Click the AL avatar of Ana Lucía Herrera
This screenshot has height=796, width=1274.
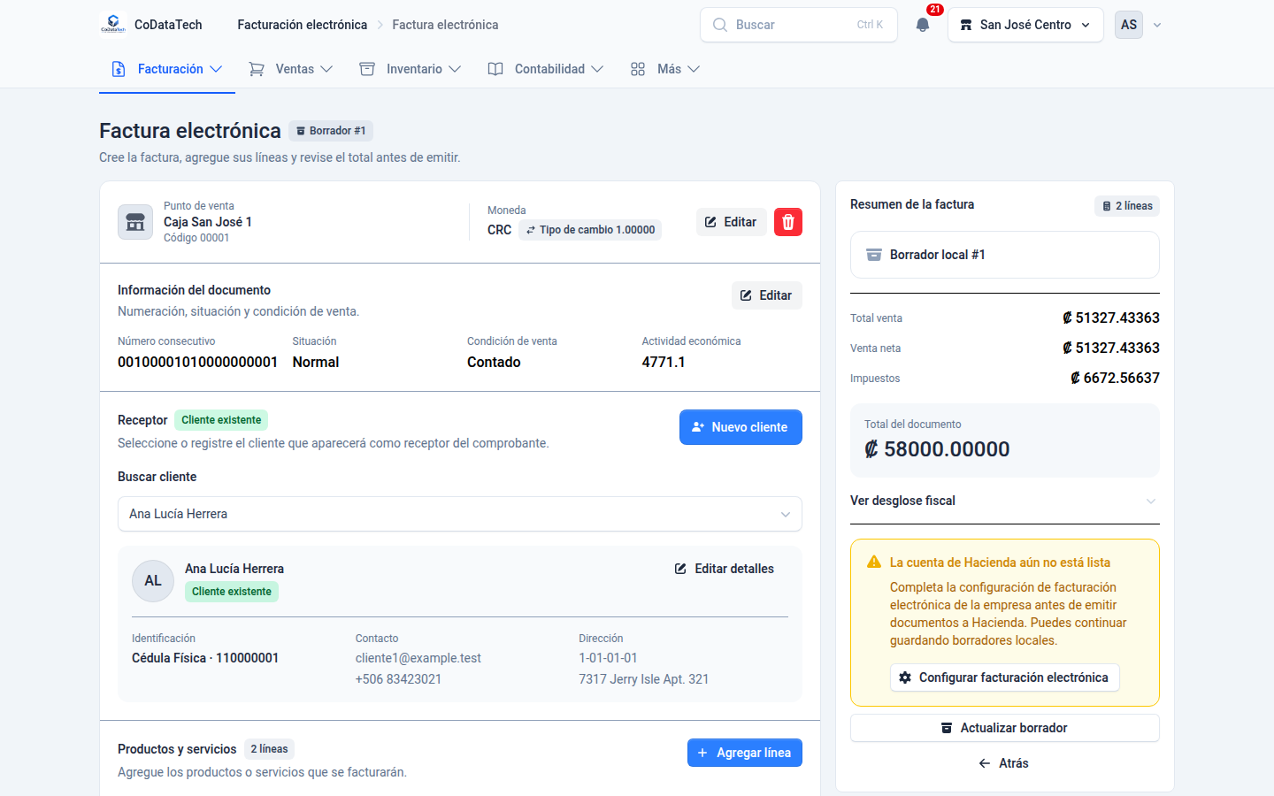click(153, 581)
